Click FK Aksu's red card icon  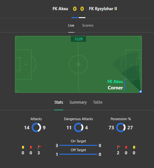pos(31,147)
